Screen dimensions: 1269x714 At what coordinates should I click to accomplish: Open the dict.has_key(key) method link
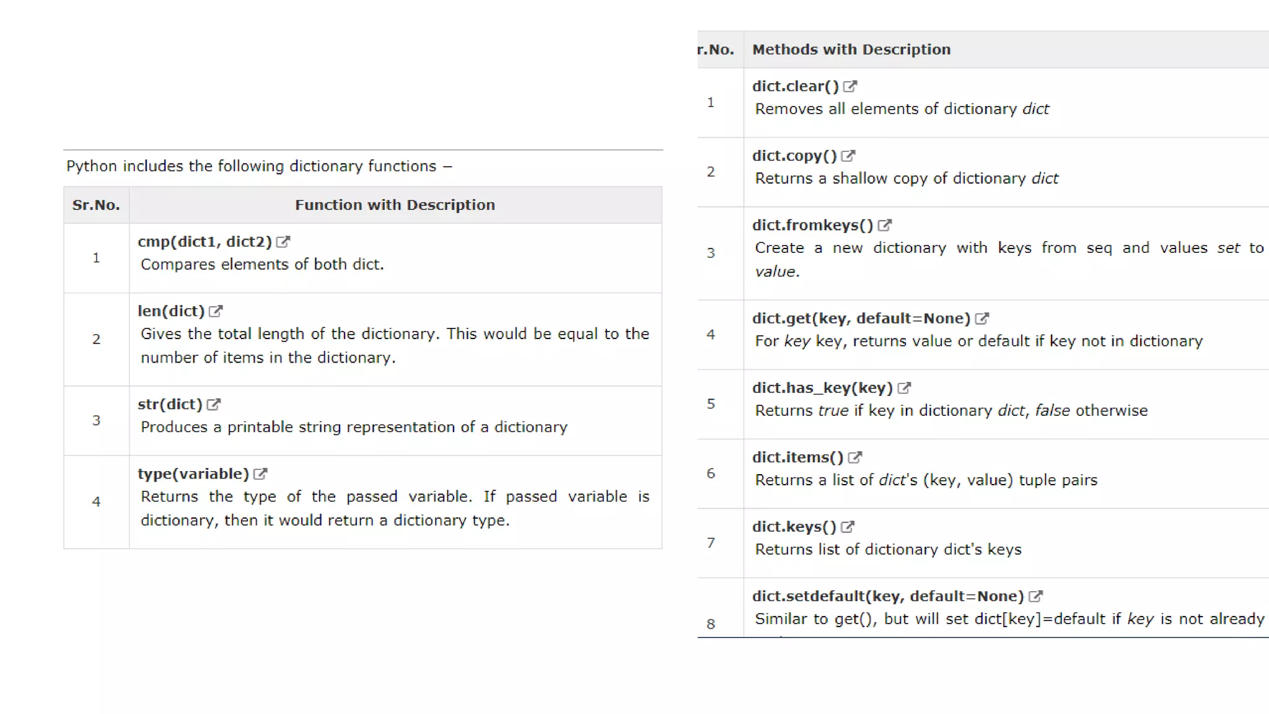[x=822, y=388]
